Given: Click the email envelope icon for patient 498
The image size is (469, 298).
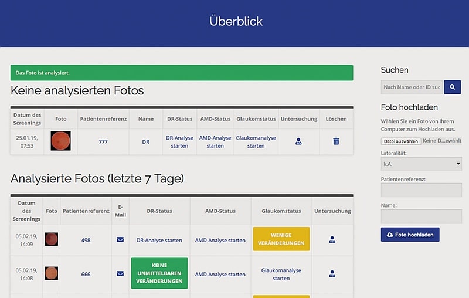Looking at the screenshot, I should pos(120,240).
